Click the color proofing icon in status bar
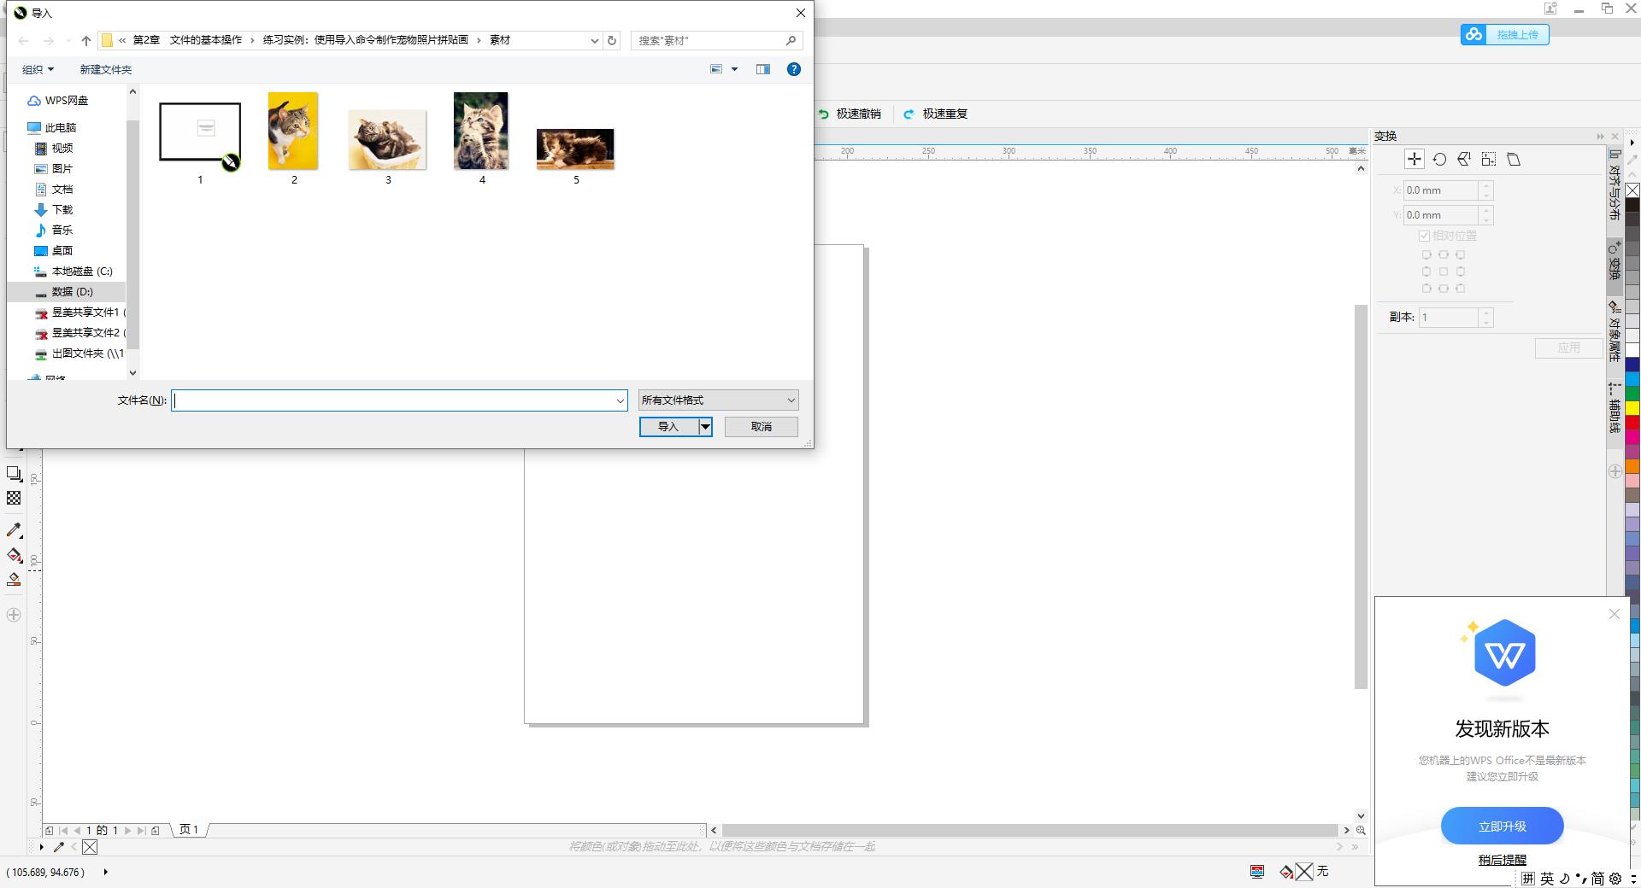The image size is (1641, 888). coord(1257,872)
